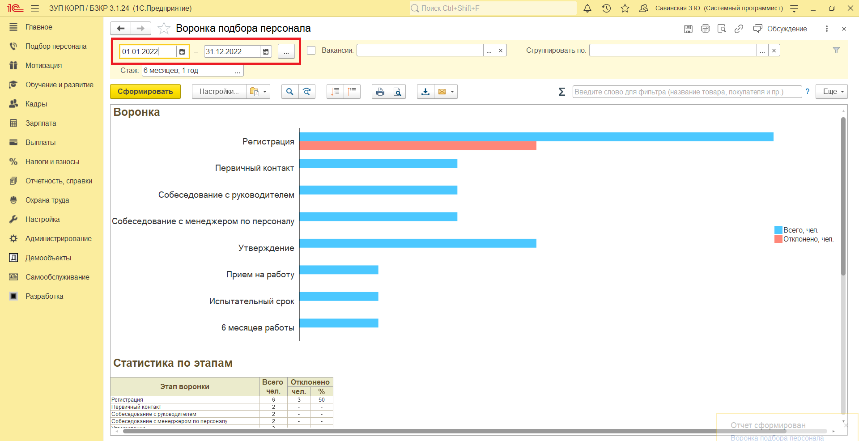The image size is (859, 441).
Task: Open favorites star in title bar
Action: [625, 8]
